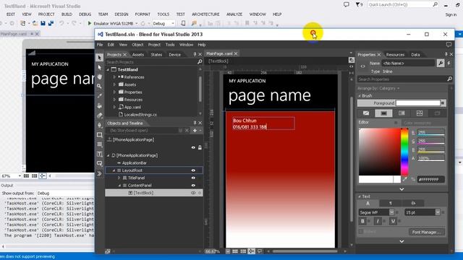This screenshot has width=463, height=260.
Task: Select the Eyedropper tool in Blend toolbox
Action: point(100,96)
